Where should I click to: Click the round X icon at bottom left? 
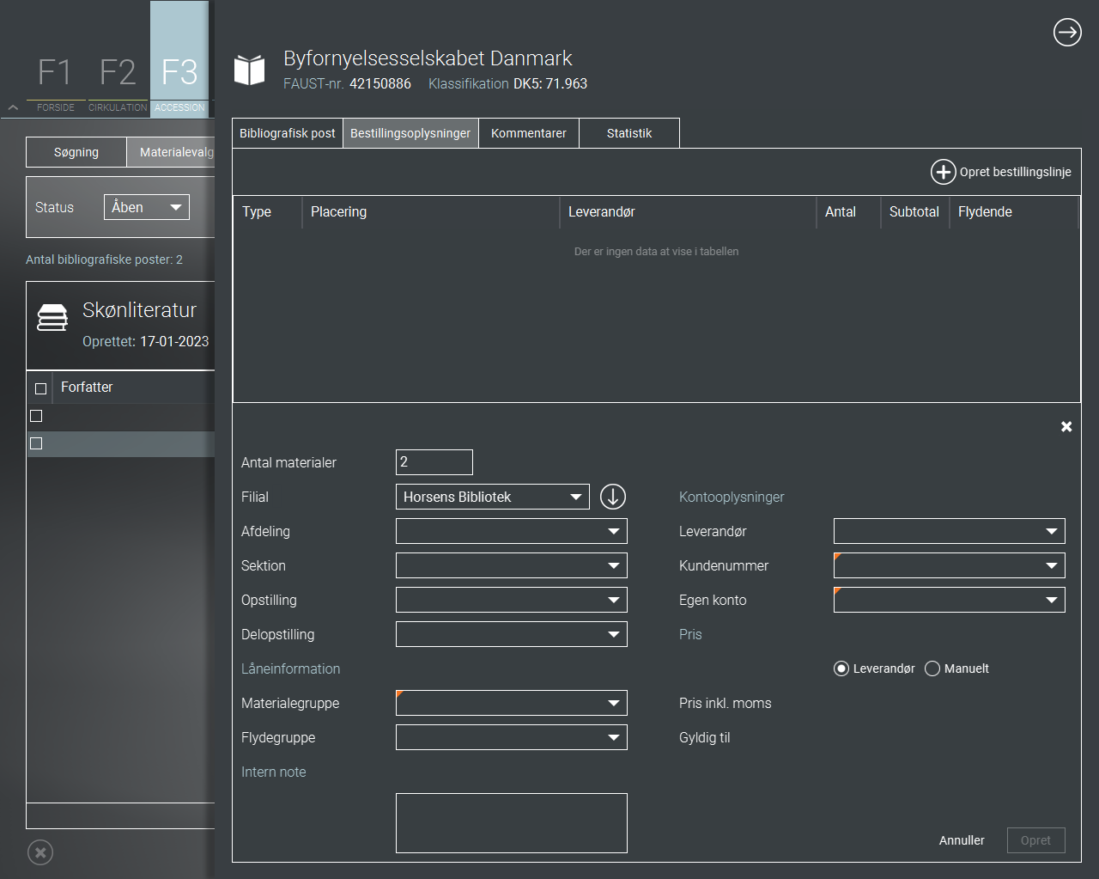40,852
